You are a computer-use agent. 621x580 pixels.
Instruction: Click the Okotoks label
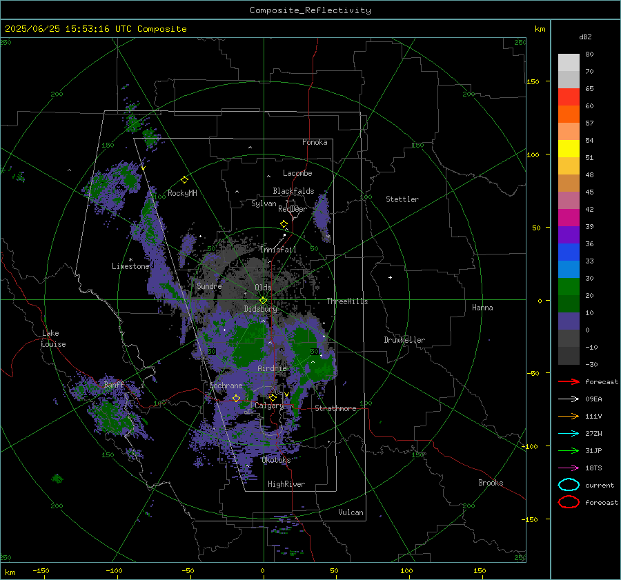point(276,460)
